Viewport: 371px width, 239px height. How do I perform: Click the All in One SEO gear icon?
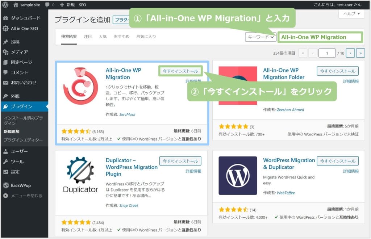pyautogui.click(x=6, y=28)
